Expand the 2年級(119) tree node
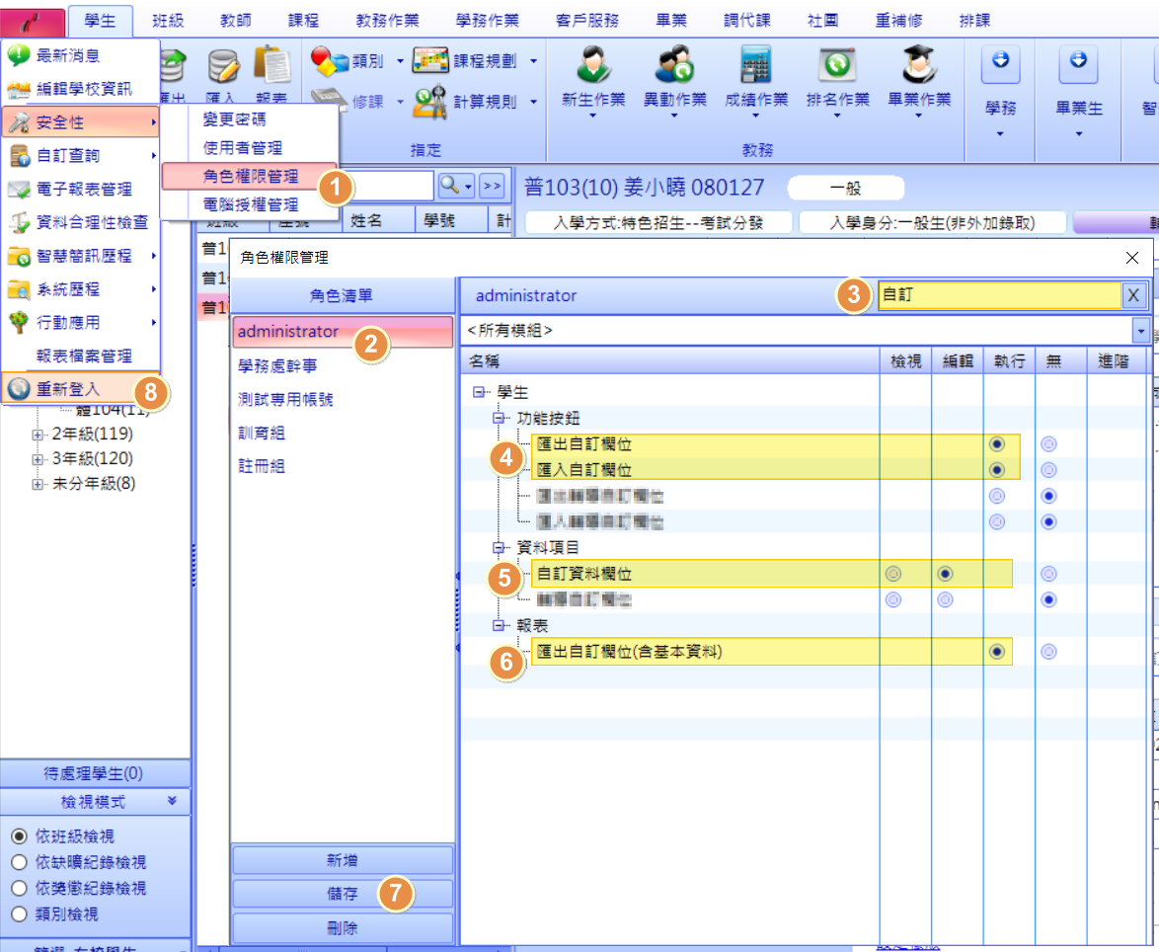 point(37,435)
